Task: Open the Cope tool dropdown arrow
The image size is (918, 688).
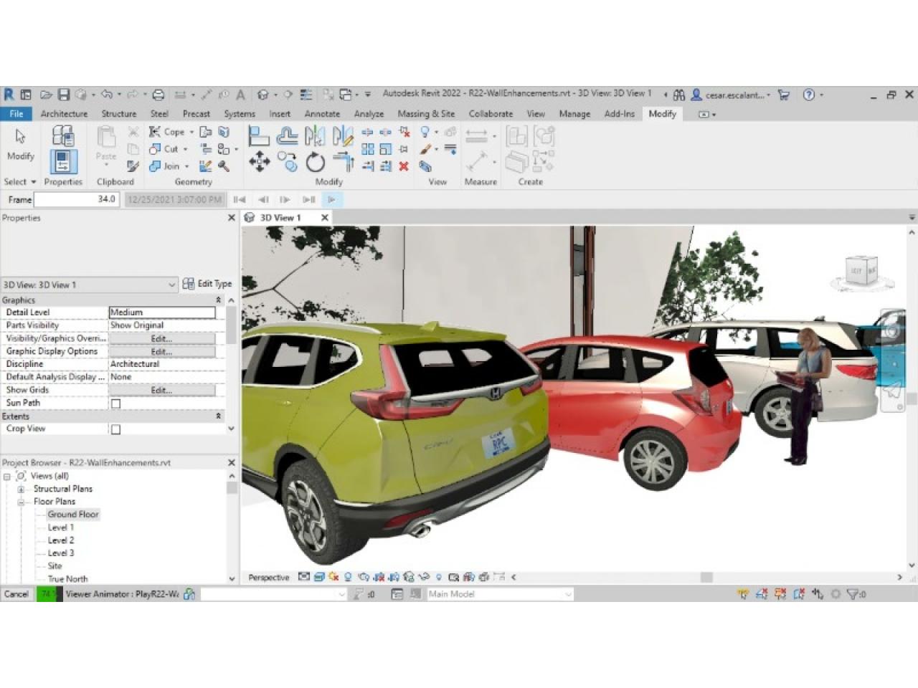Action: [191, 133]
